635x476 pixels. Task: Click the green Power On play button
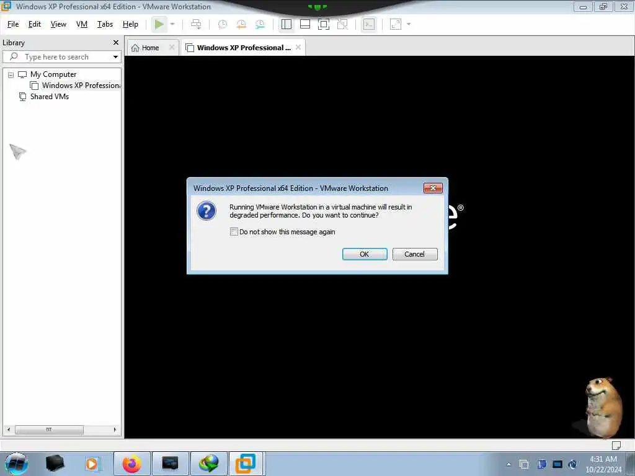[x=159, y=24]
